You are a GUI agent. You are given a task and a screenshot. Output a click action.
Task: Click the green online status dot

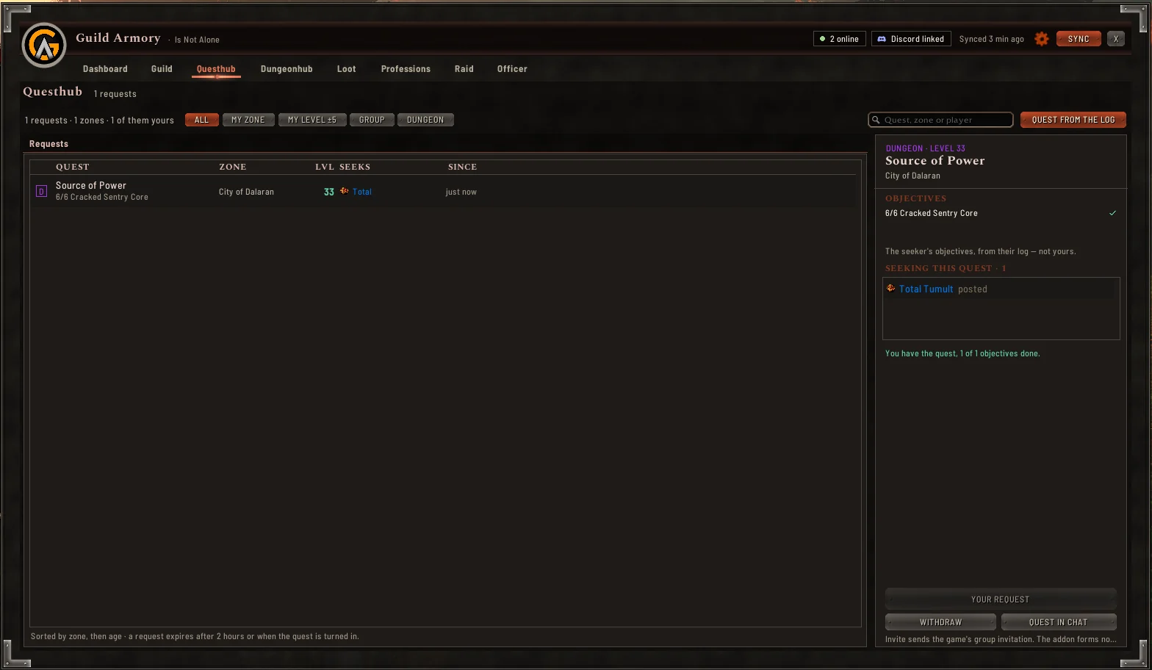point(822,39)
